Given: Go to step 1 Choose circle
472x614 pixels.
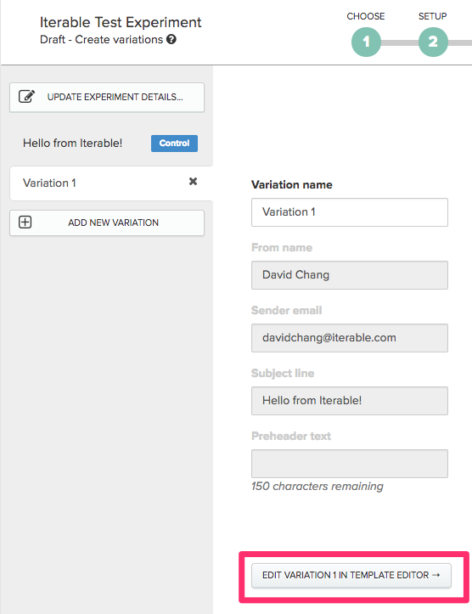Looking at the screenshot, I should click(x=366, y=42).
